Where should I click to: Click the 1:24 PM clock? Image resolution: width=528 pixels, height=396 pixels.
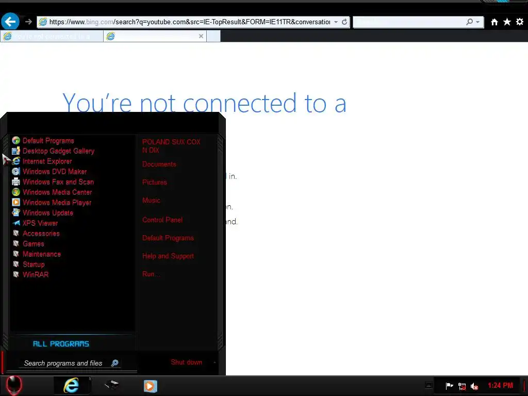pos(500,386)
